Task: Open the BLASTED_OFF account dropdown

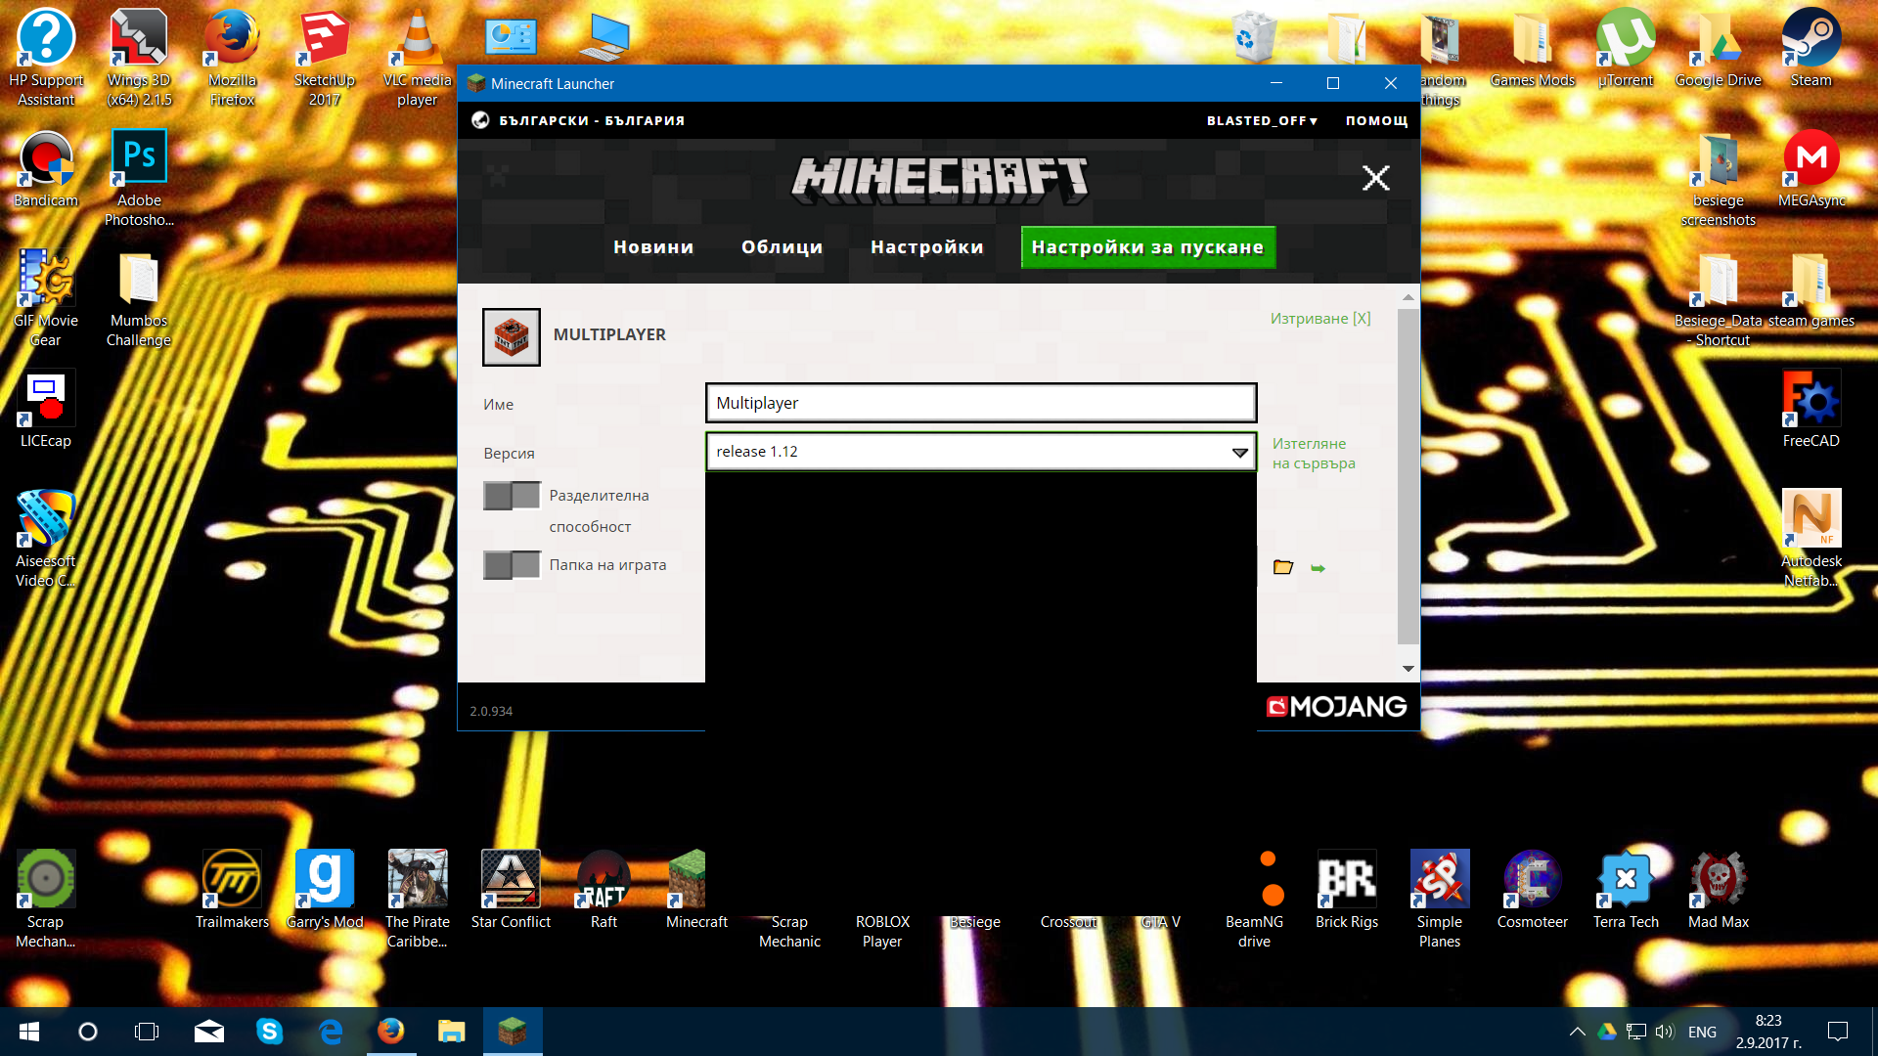Action: point(1262,120)
